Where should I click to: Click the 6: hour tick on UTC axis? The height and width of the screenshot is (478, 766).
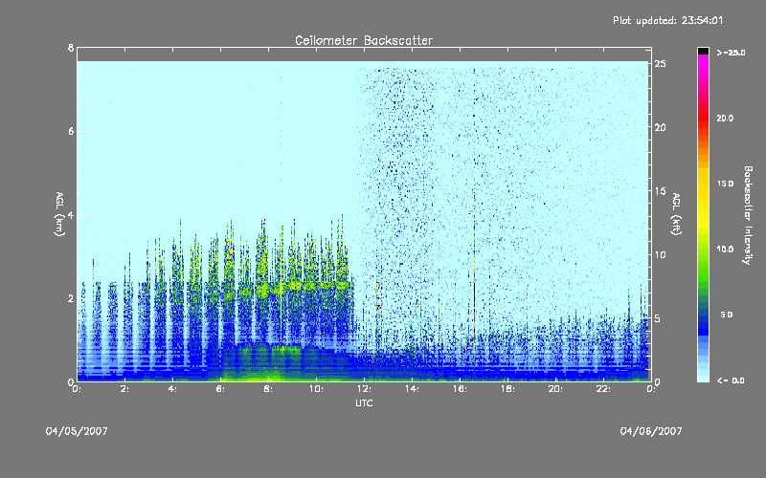click(220, 389)
